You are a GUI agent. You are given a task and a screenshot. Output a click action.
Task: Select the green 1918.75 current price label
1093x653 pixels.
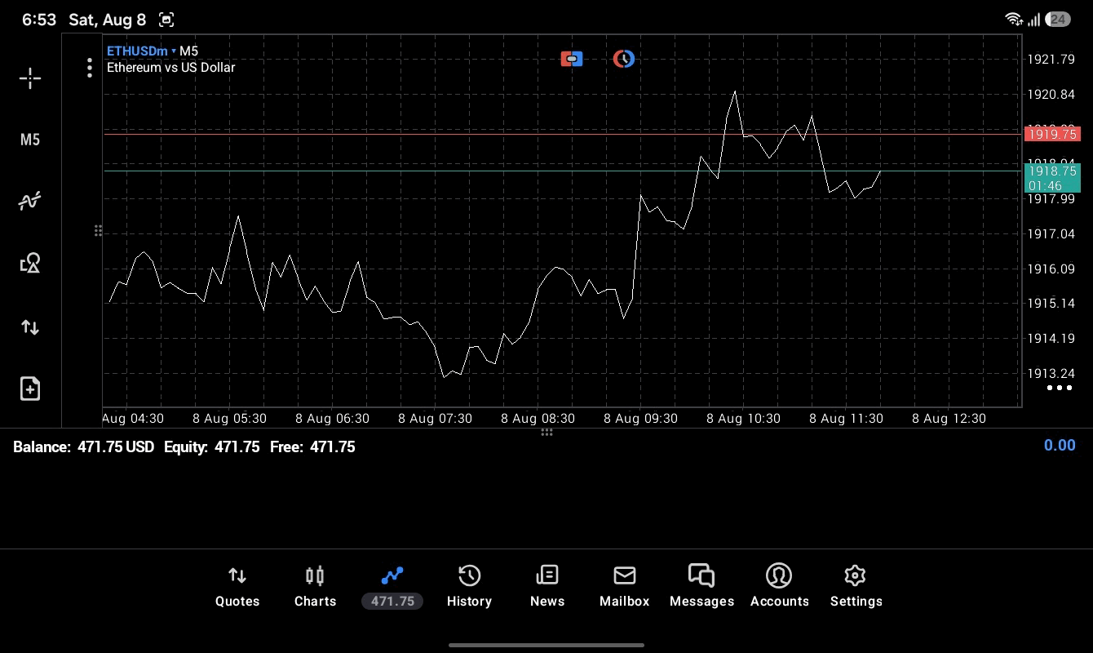point(1052,178)
